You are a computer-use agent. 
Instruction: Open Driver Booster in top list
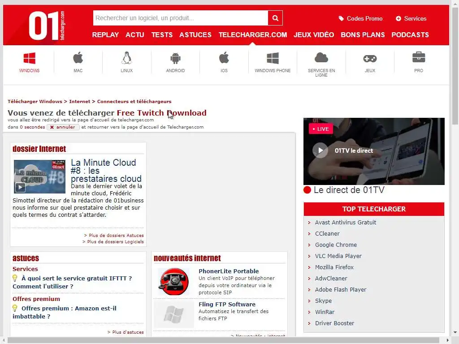click(334, 323)
